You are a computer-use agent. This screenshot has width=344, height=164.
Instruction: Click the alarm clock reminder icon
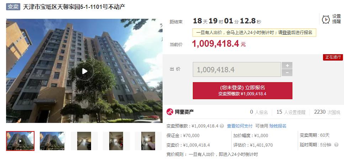(x=326, y=19)
